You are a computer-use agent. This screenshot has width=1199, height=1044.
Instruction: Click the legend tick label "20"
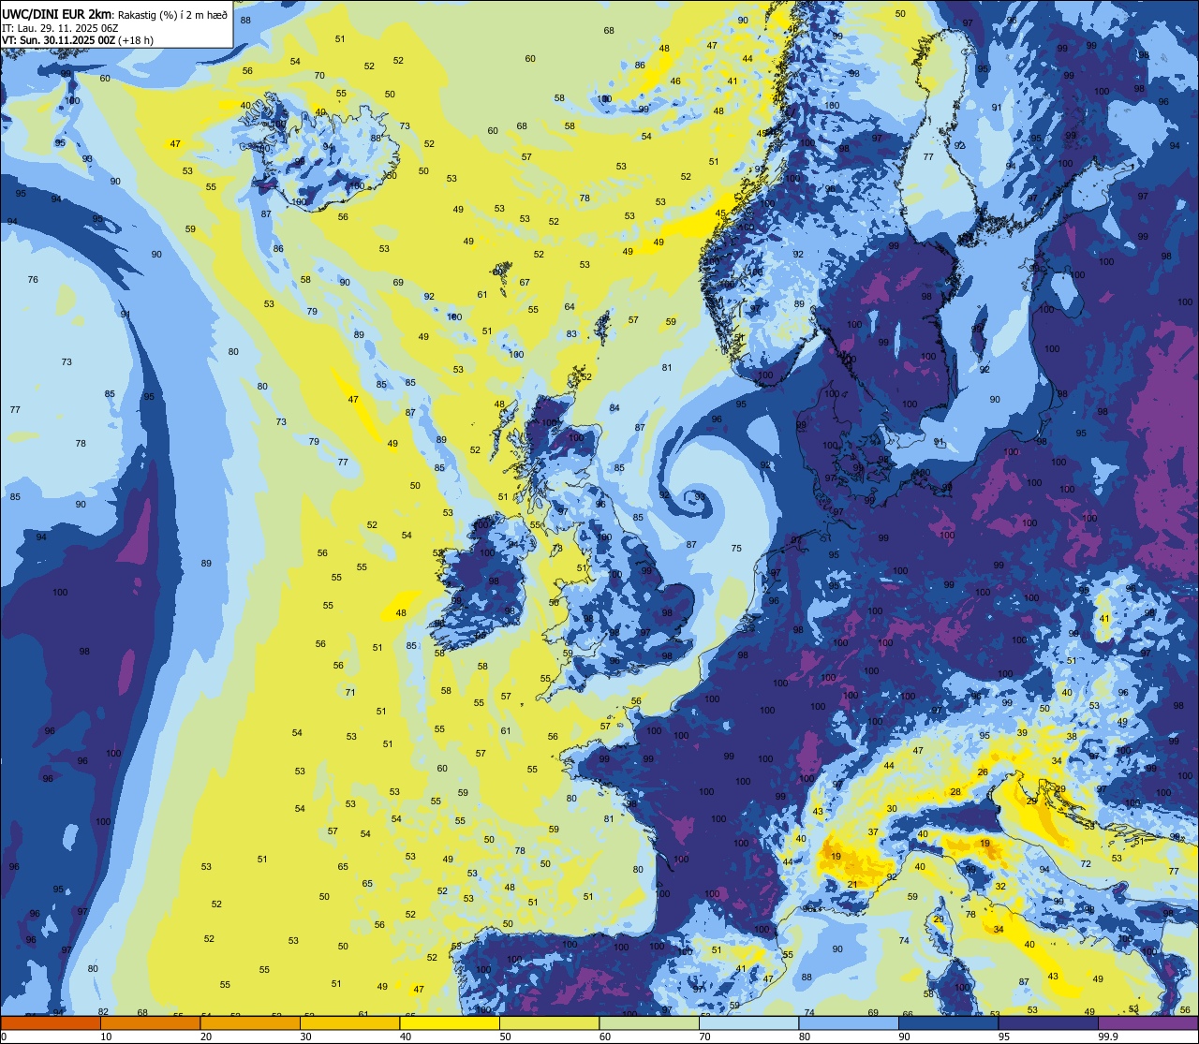pyautogui.click(x=206, y=1037)
